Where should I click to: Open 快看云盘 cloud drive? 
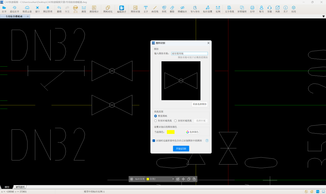27,9
